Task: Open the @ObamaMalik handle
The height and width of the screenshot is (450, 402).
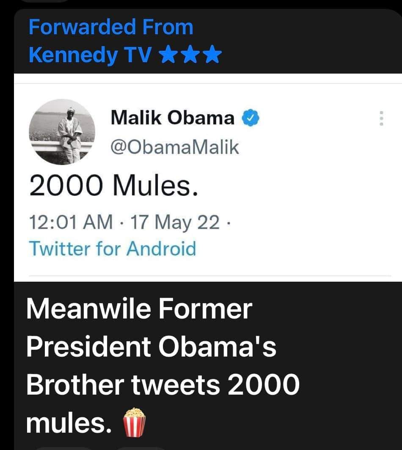Action: 174,147
